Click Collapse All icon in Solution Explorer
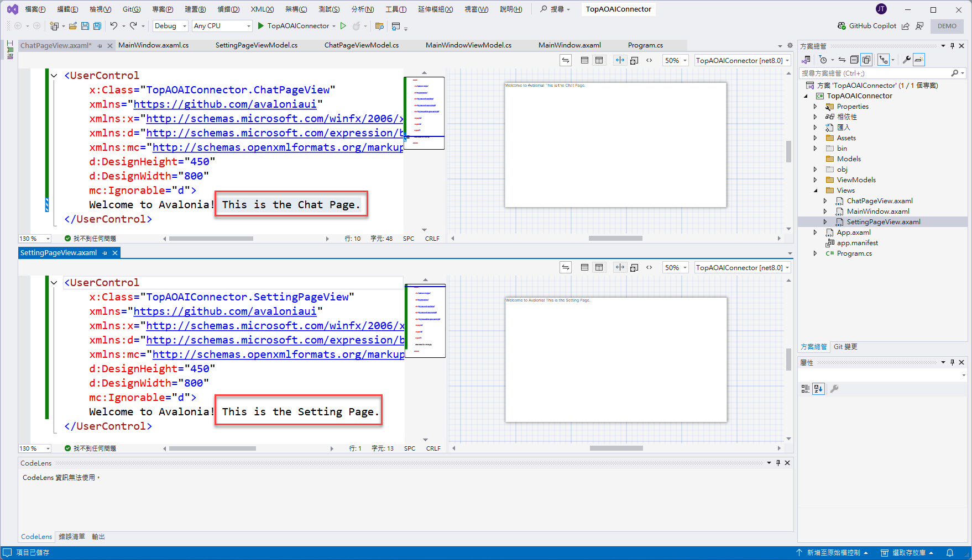The height and width of the screenshot is (560, 972). click(x=854, y=60)
